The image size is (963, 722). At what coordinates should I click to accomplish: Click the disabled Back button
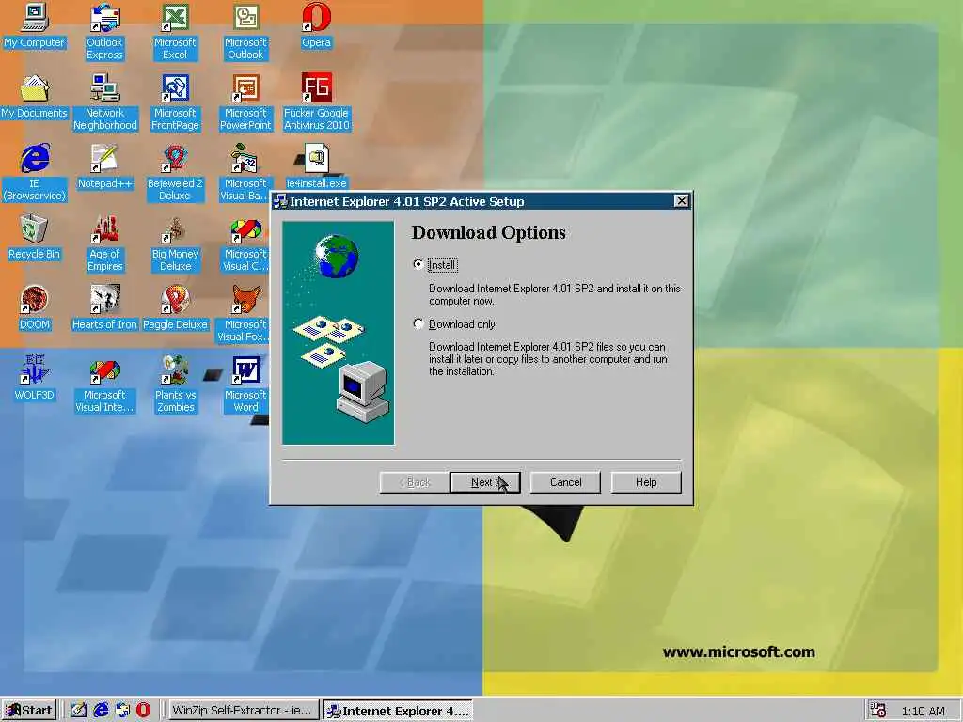(x=415, y=482)
